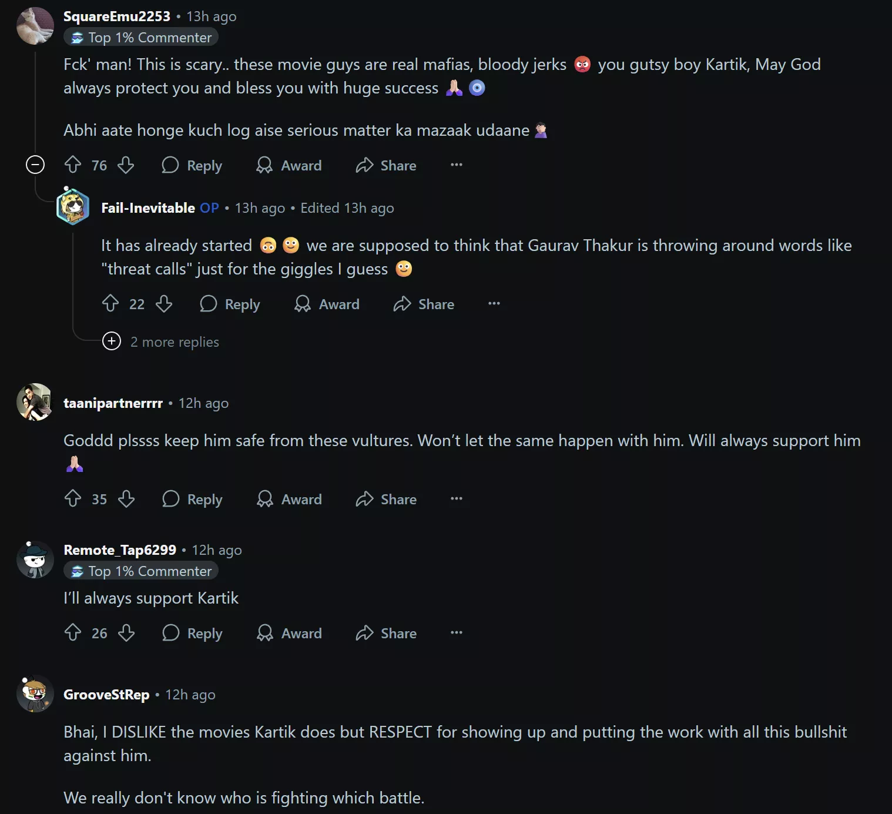Upvote Fail-Inevitable's reply
892x814 pixels.
[x=110, y=304]
